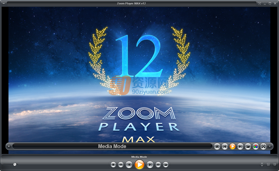Click the system menu button at top-left corner
Screen dimensions: 279x171
(x=4, y=3)
